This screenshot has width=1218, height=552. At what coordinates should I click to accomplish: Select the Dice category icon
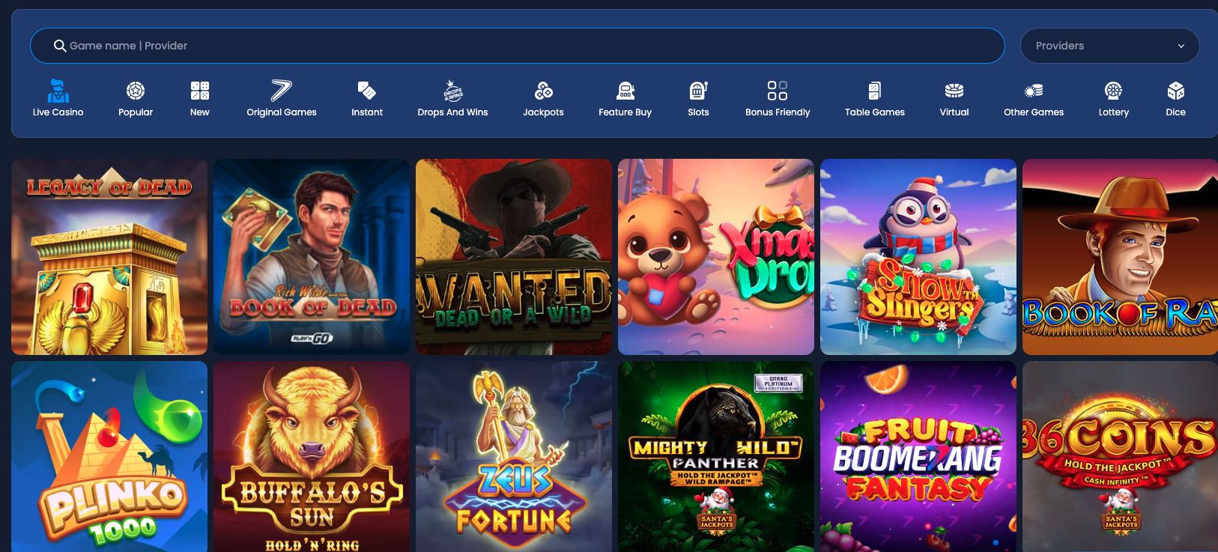1175,91
